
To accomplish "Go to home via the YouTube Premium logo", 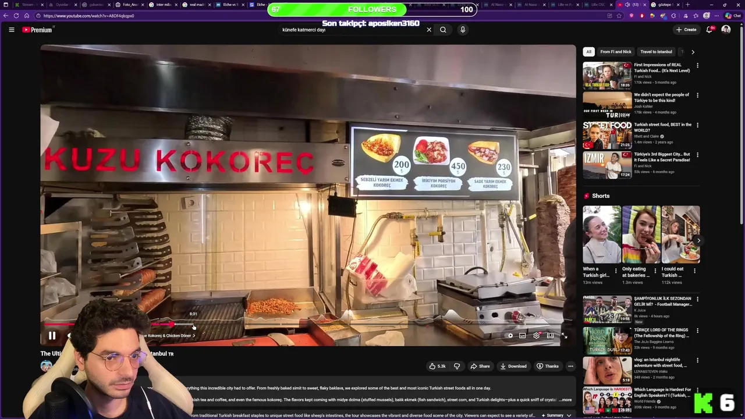I will click(x=37, y=30).
